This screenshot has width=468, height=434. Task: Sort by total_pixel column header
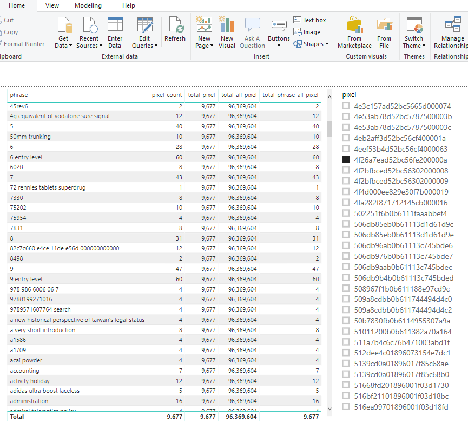tap(201, 95)
